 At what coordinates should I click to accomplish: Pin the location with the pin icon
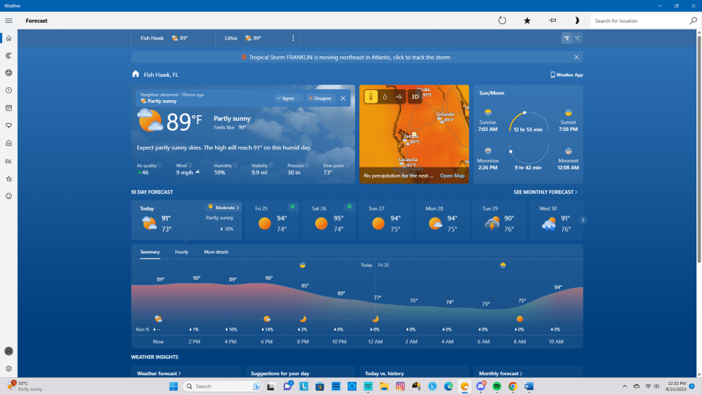coord(553,21)
